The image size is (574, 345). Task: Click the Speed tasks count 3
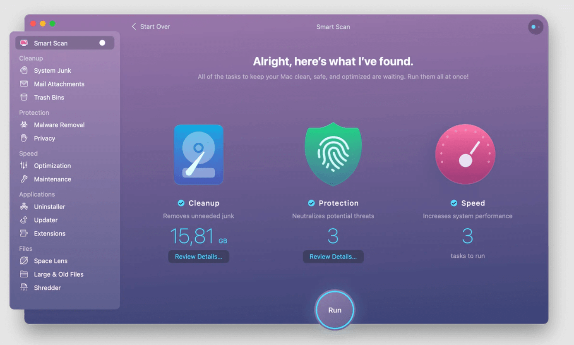[x=468, y=236]
